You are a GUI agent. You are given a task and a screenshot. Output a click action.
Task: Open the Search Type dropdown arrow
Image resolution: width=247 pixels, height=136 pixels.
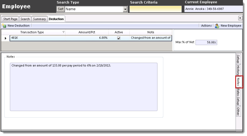click(x=125, y=9)
